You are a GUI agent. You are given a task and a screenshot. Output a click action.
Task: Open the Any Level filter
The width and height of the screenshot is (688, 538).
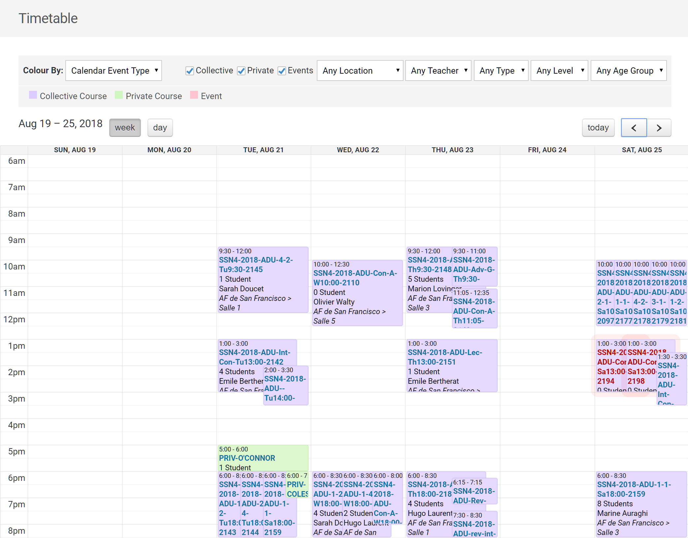[x=559, y=71]
